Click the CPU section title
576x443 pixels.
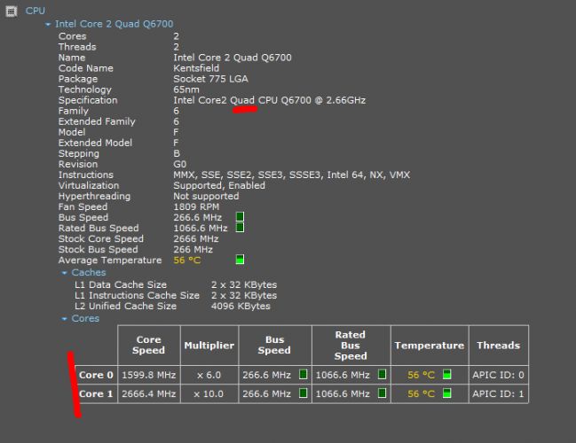click(x=36, y=11)
